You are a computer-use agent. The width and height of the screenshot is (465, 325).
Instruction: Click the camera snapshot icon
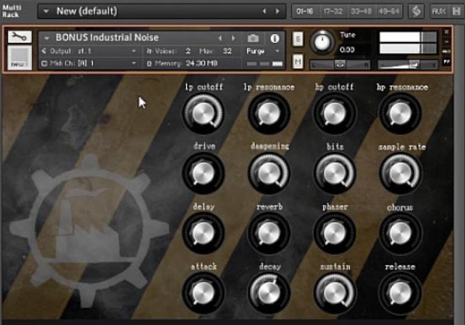pos(253,38)
